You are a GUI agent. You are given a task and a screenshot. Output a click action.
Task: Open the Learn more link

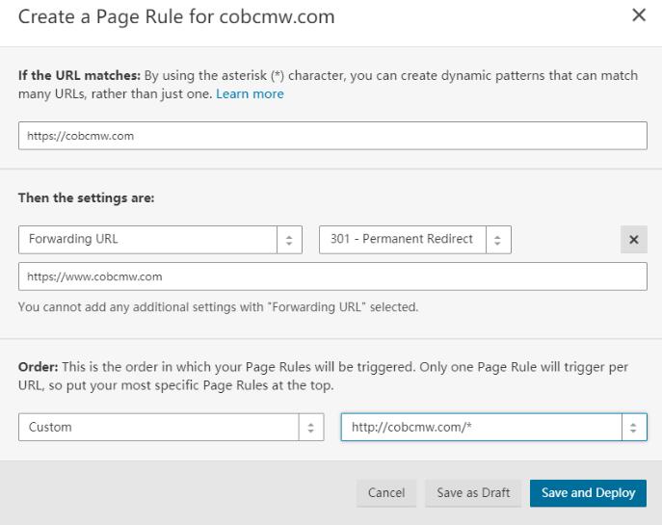tap(250, 94)
